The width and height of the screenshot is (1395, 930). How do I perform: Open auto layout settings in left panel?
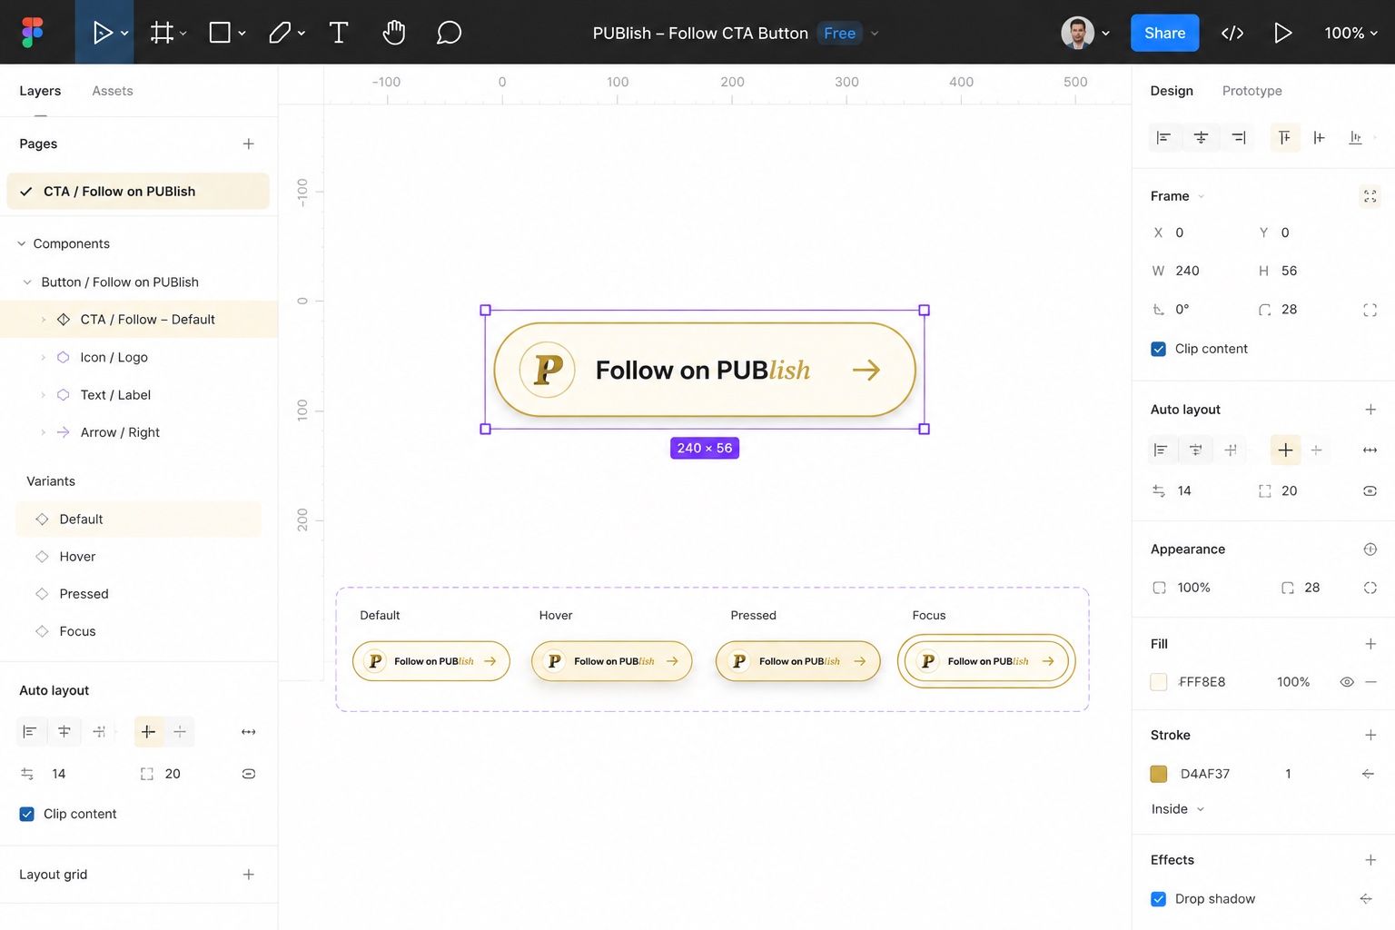click(248, 774)
